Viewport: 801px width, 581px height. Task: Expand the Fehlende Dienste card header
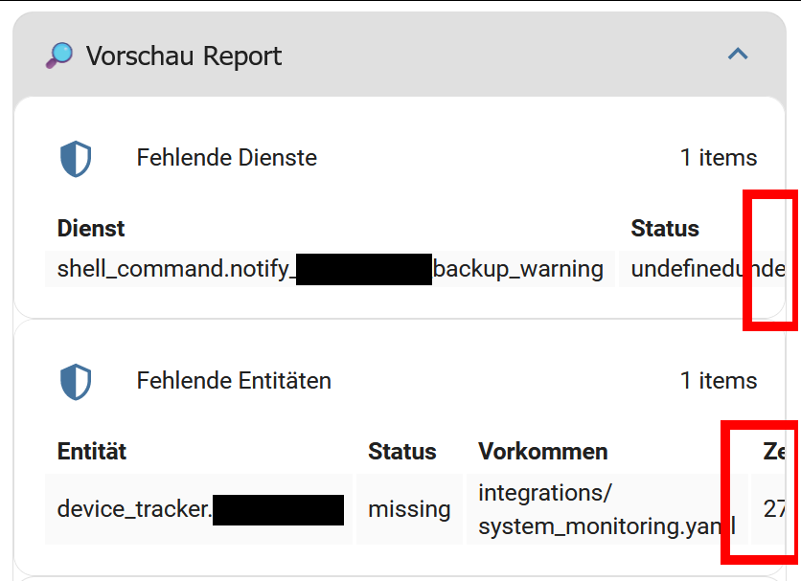click(x=226, y=158)
